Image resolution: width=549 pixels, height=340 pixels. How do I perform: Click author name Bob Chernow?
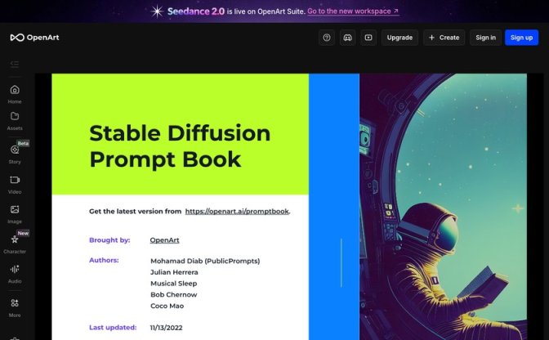pos(174,294)
